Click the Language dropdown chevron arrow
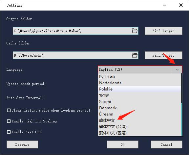The image size is (189, 155). pyautogui.click(x=177, y=69)
